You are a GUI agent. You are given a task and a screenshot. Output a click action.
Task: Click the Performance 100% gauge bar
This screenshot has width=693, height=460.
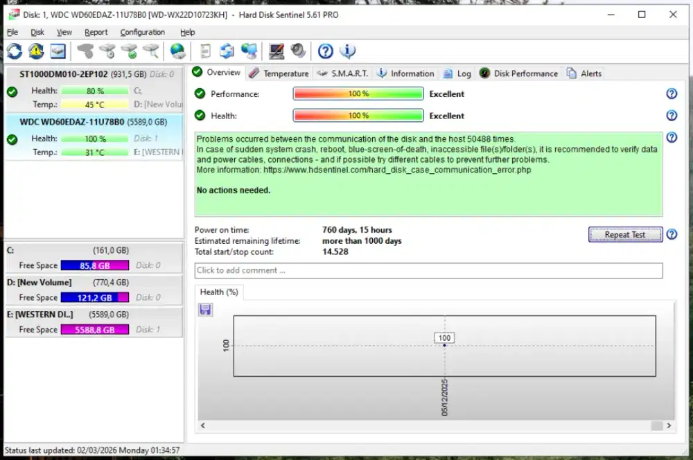click(x=358, y=94)
